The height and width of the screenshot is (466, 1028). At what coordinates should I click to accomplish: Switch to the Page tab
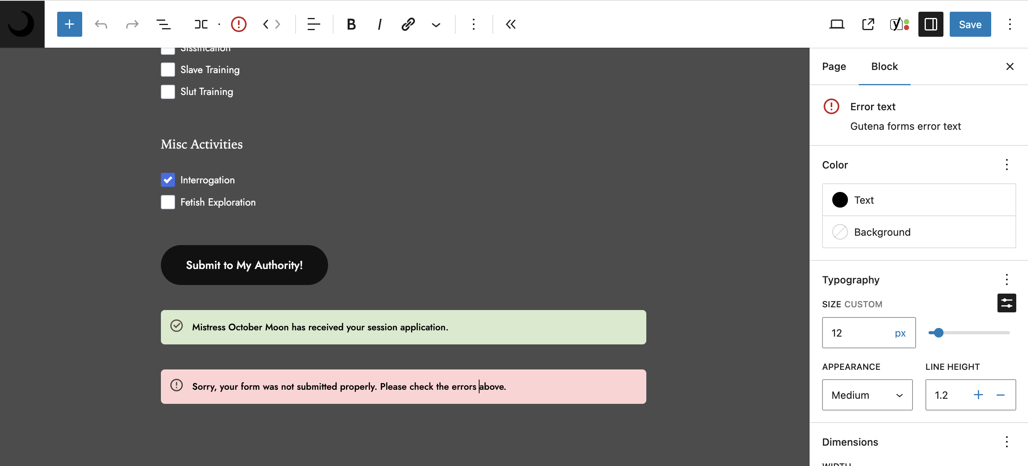pos(834,66)
